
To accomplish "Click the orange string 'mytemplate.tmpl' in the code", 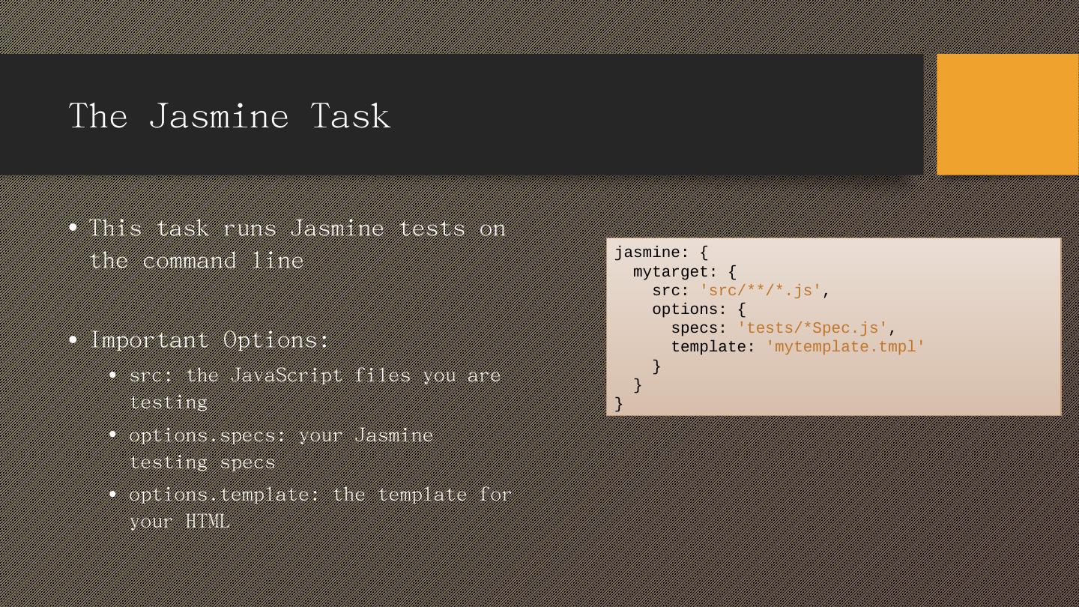I will pos(845,347).
